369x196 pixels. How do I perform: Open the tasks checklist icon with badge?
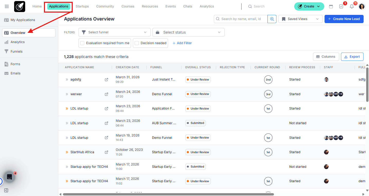(x=341, y=6)
